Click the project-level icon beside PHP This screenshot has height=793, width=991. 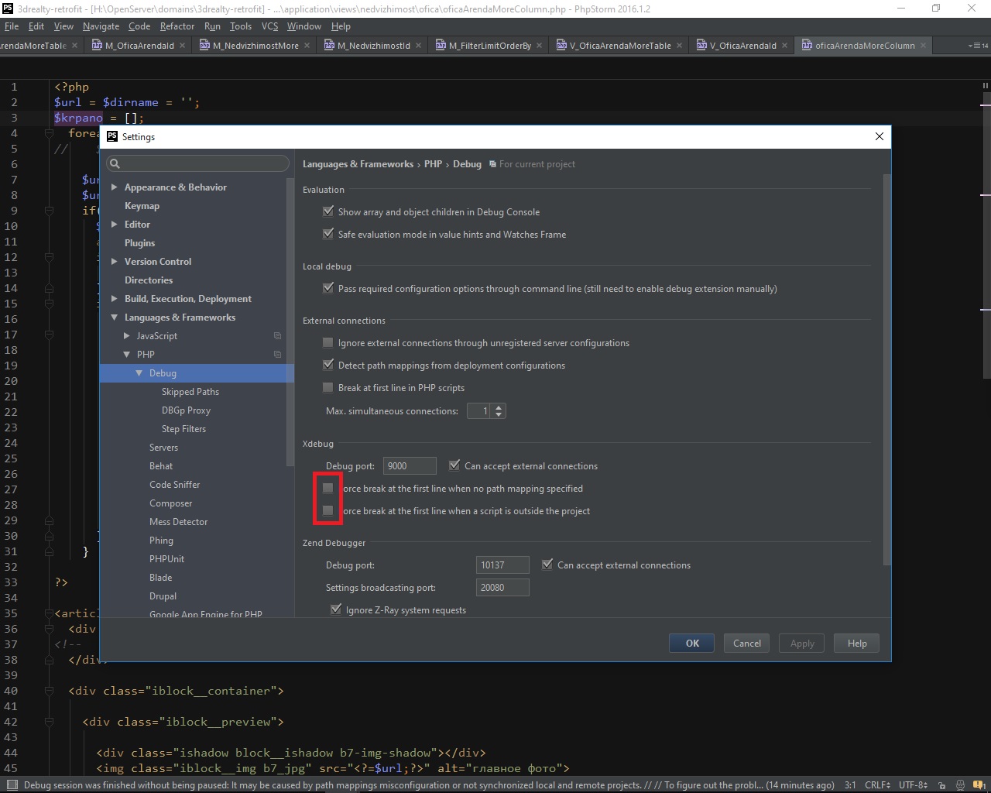tap(277, 355)
